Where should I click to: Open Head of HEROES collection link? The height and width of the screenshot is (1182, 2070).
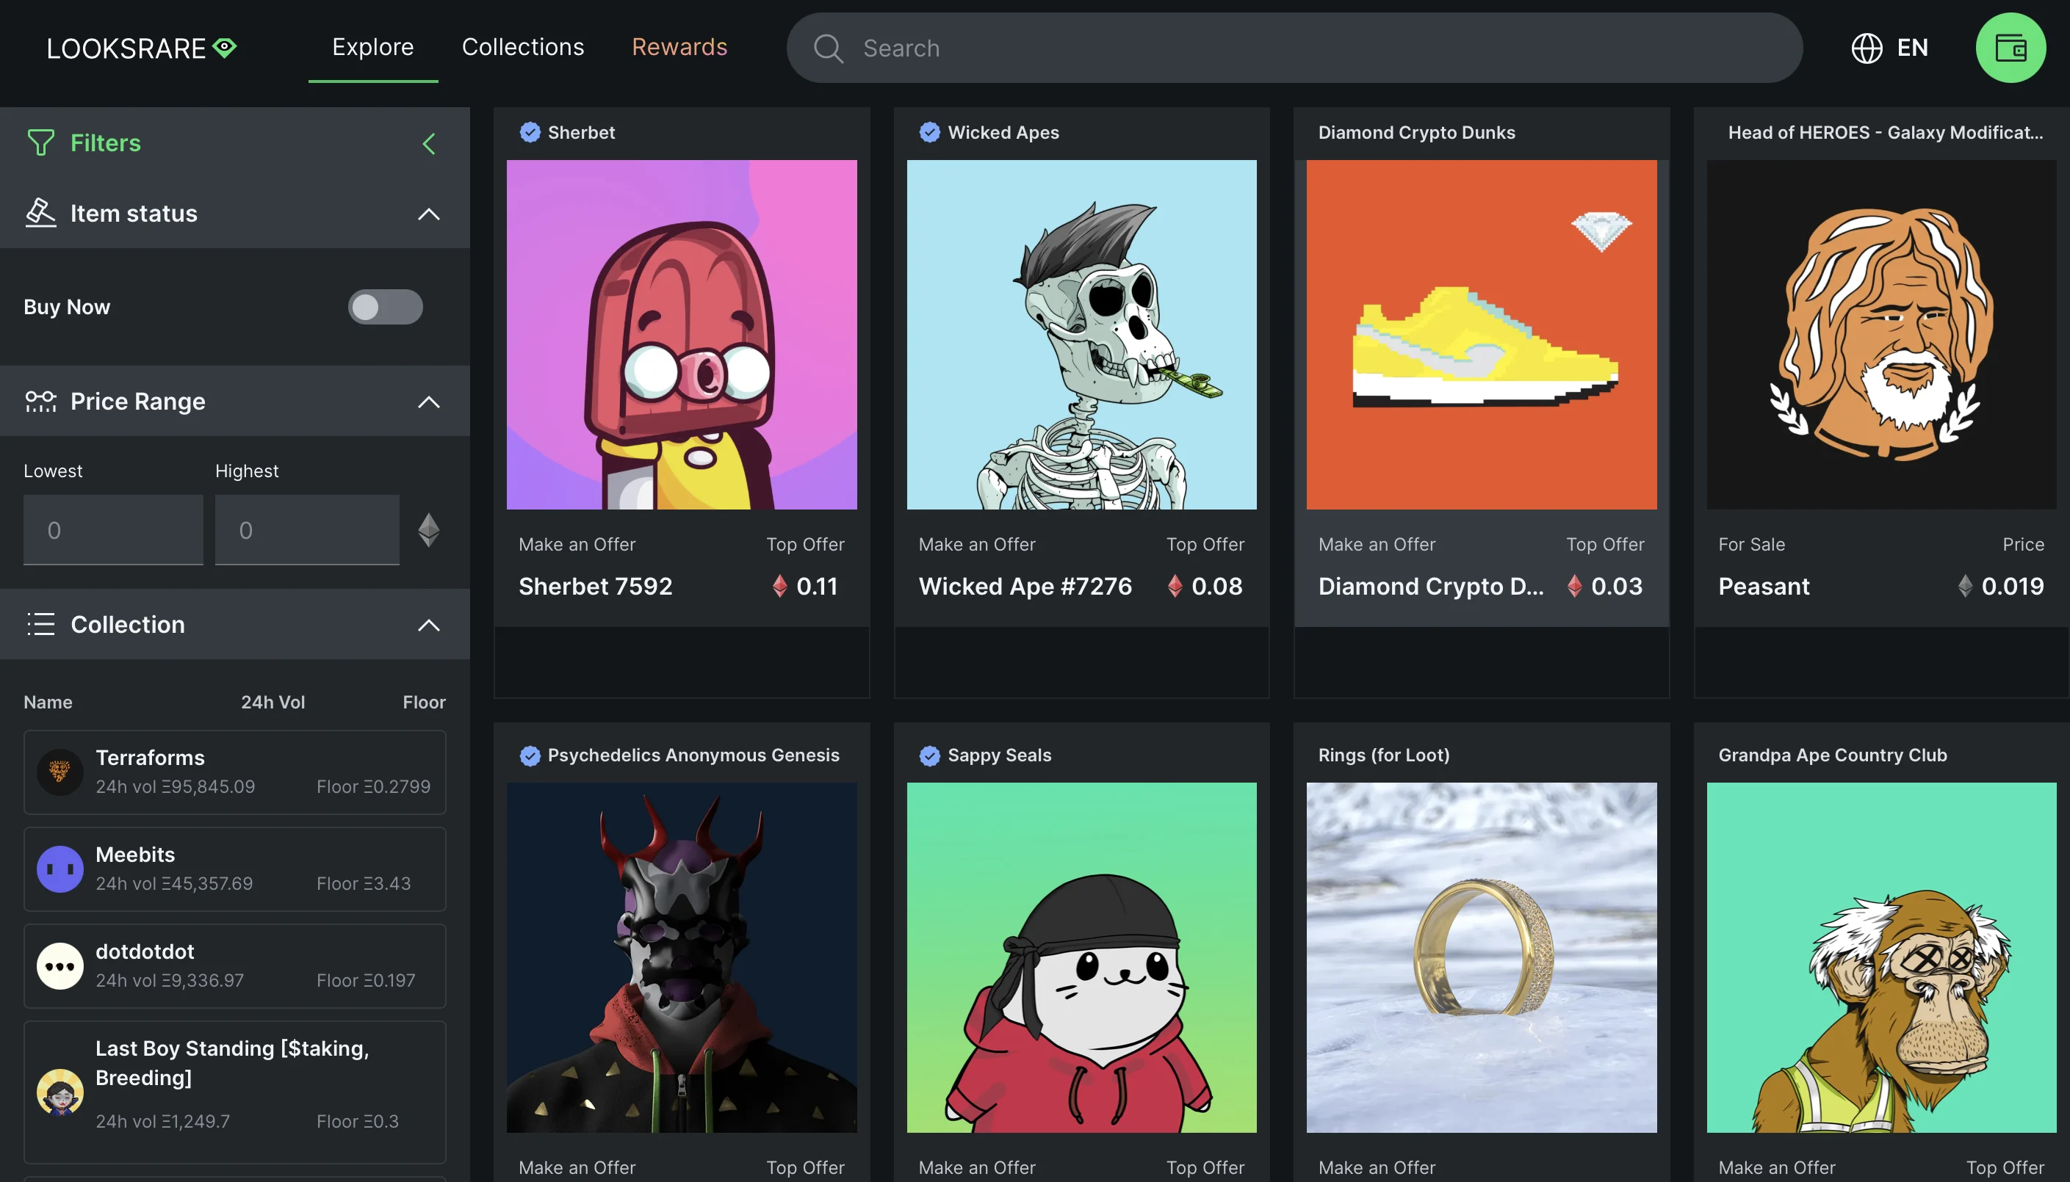pos(1885,132)
